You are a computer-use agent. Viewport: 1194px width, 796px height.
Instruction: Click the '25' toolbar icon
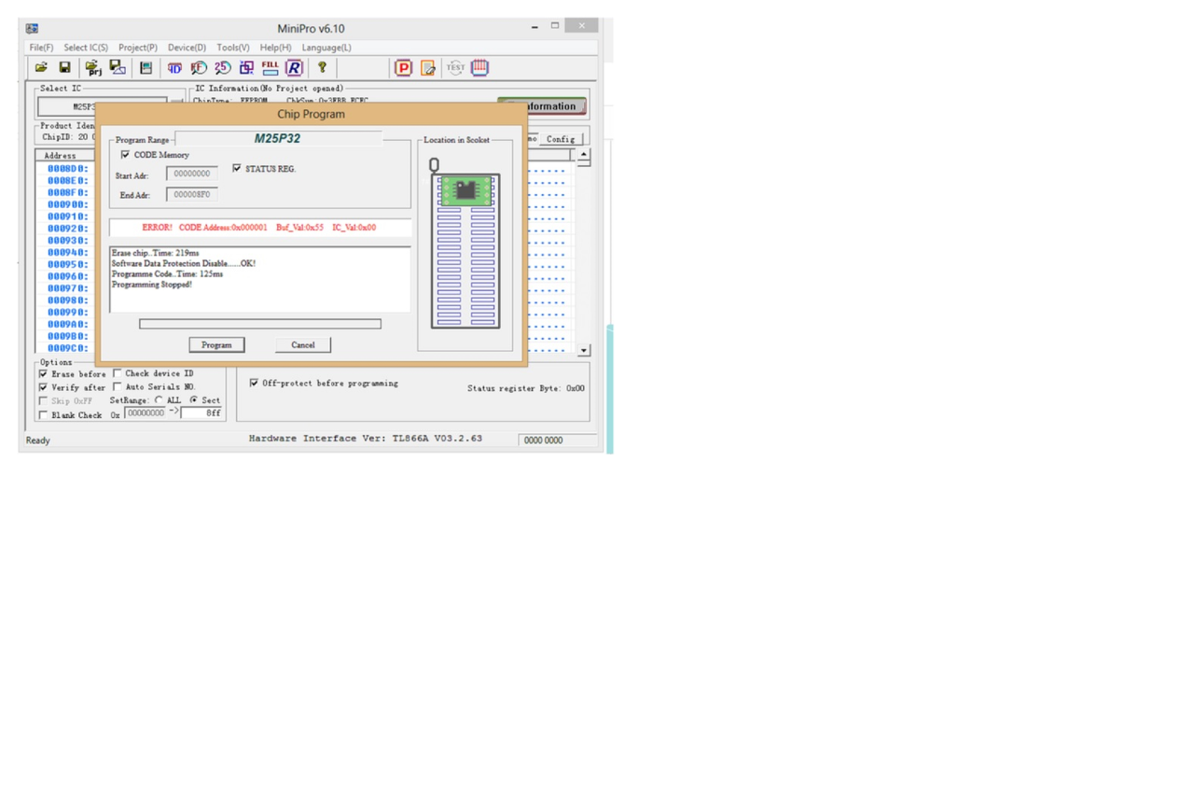[x=222, y=67]
